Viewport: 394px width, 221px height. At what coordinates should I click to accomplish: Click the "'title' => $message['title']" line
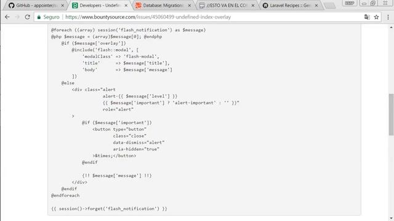[x=126, y=63]
